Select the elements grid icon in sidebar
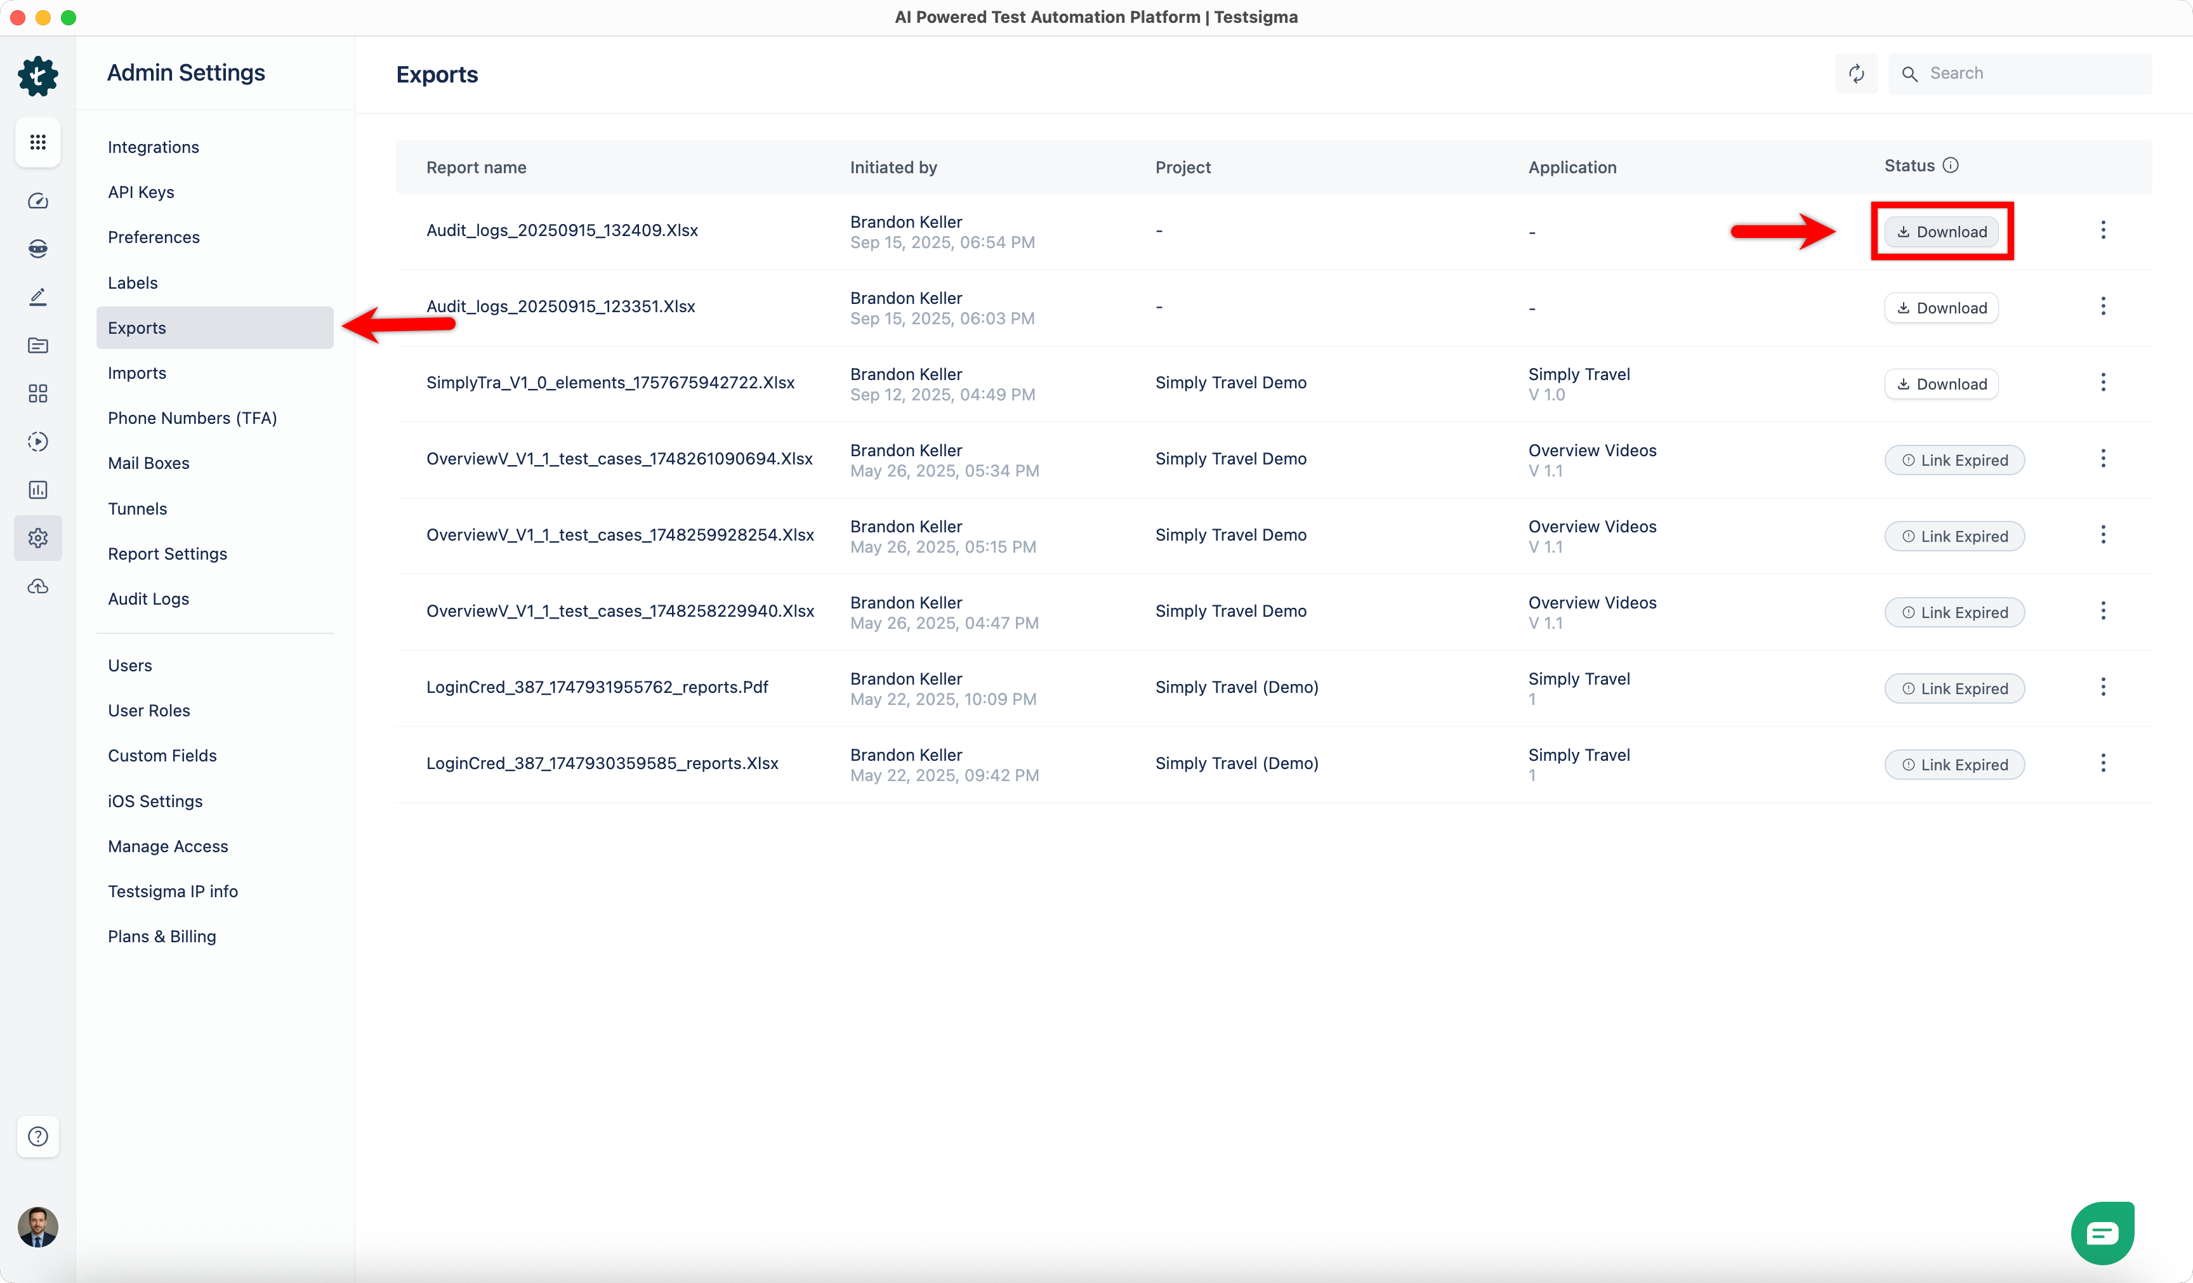Image resolution: width=2193 pixels, height=1283 pixels. point(37,393)
